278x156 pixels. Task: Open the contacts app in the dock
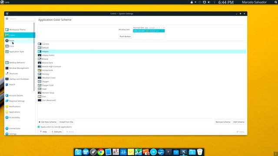tap(116, 152)
